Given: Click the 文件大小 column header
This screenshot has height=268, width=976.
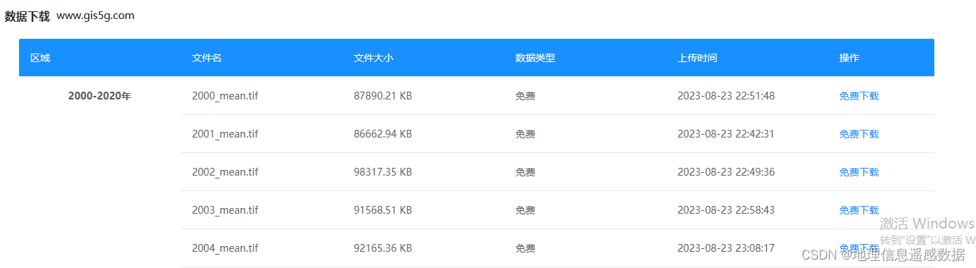Looking at the screenshot, I should (x=374, y=58).
